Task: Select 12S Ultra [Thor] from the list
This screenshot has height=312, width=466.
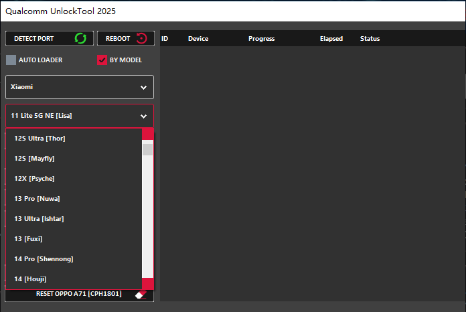Action: point(40,139)
